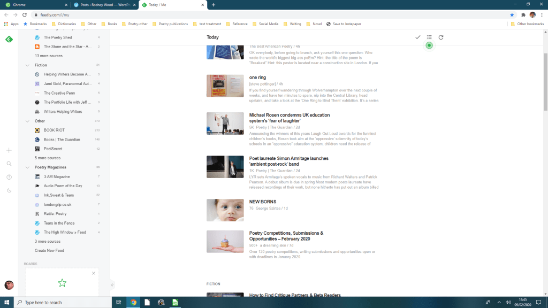This screenshot has height=308, width=548.
Task: Show 13 more sources in the sidebar
Action: [x=48, y=56]
